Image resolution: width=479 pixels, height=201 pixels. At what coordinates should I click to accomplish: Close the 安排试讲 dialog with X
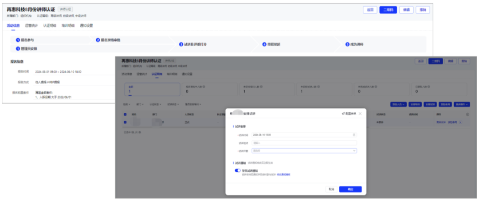[360, 114]
